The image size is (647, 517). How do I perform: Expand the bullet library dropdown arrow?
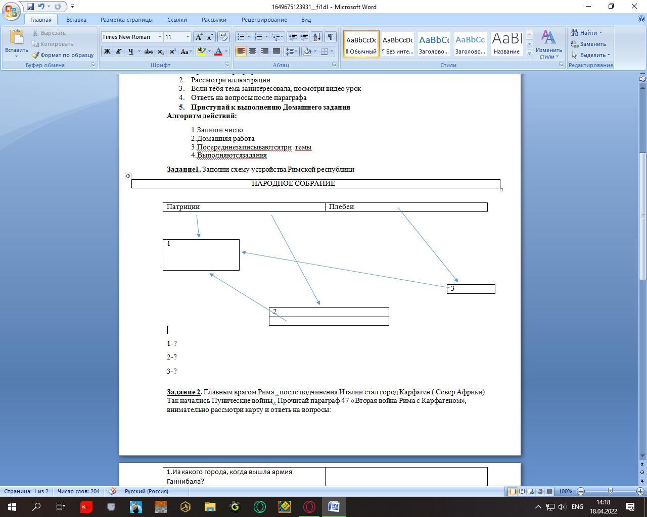(x=249, y=37)
